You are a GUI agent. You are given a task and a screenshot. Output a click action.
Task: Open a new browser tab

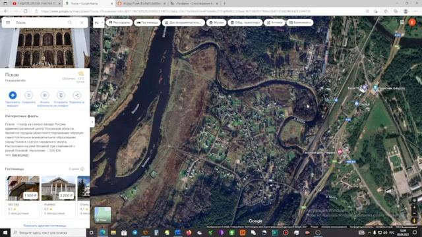[x=224, y=3]
